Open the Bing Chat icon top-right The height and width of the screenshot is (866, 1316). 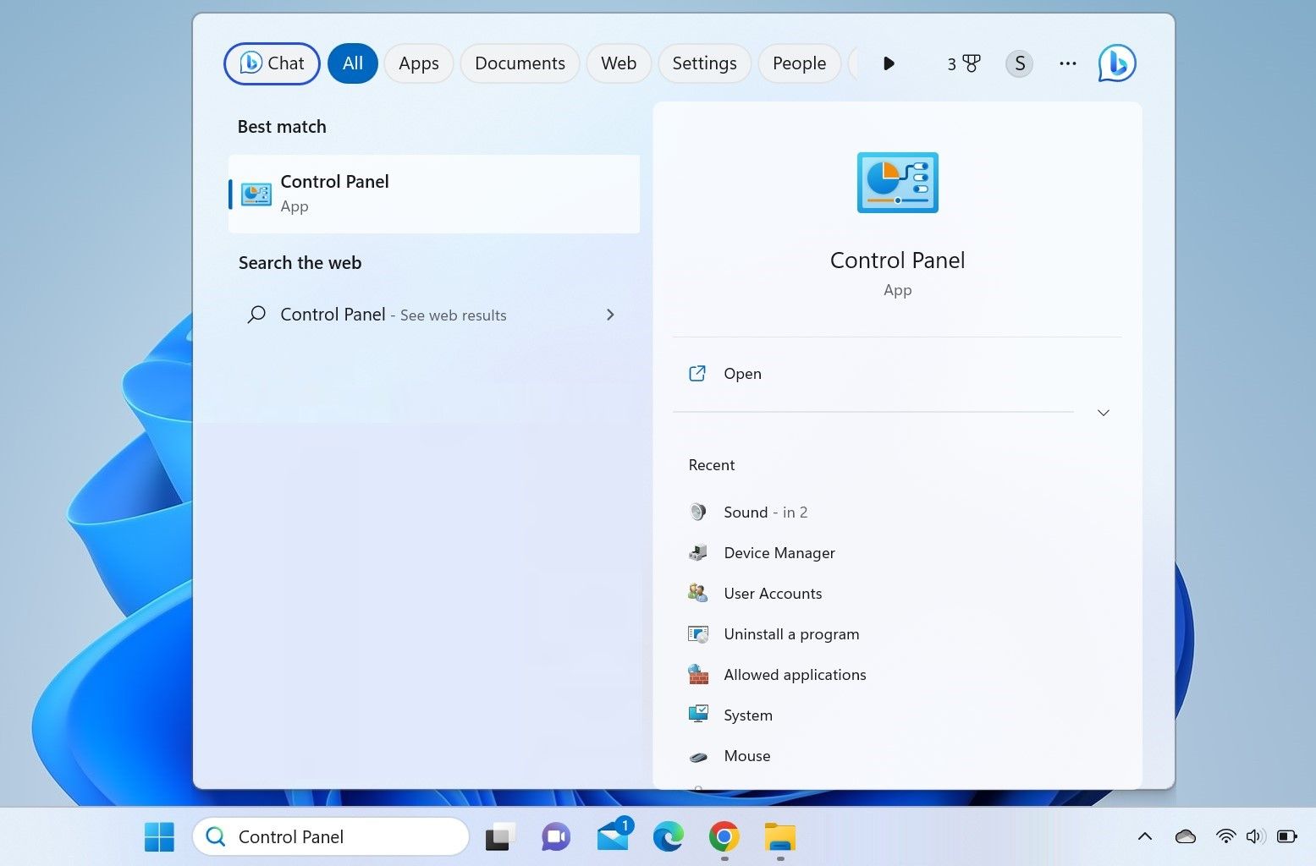pyautogui.click(x=1116, y=63)
